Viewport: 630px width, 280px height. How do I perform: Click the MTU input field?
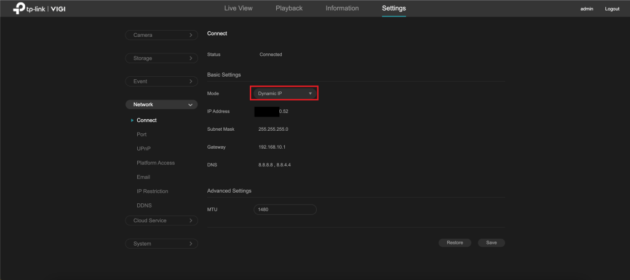pyautogui.click(x=285, y=210)
